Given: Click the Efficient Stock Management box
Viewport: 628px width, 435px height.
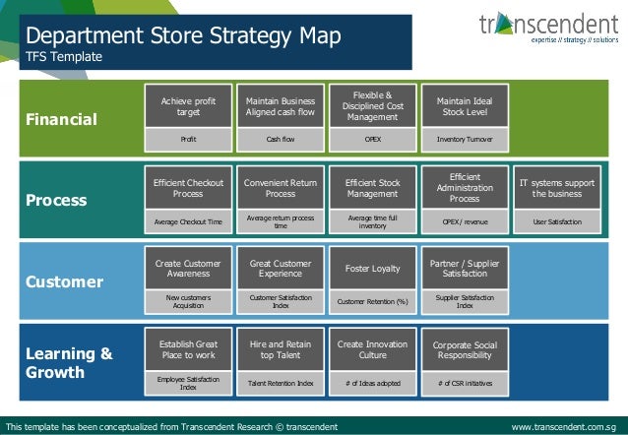Looking at the screenshot, I should 372,188.
